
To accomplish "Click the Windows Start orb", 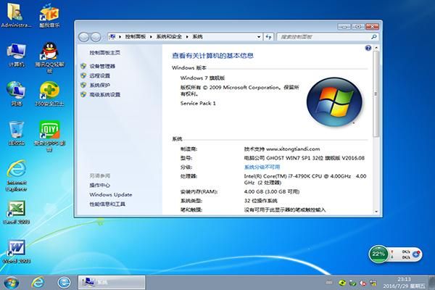I will 11,283.
